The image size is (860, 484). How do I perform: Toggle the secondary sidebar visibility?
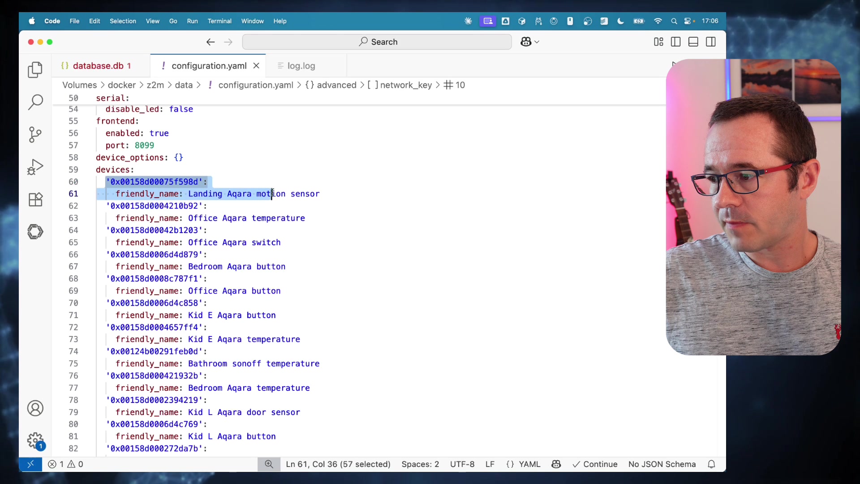(x=711, y=42)
